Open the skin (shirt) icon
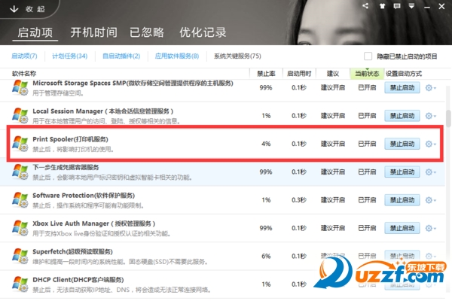Screen dimensions: 452x301 click(382, 6)
